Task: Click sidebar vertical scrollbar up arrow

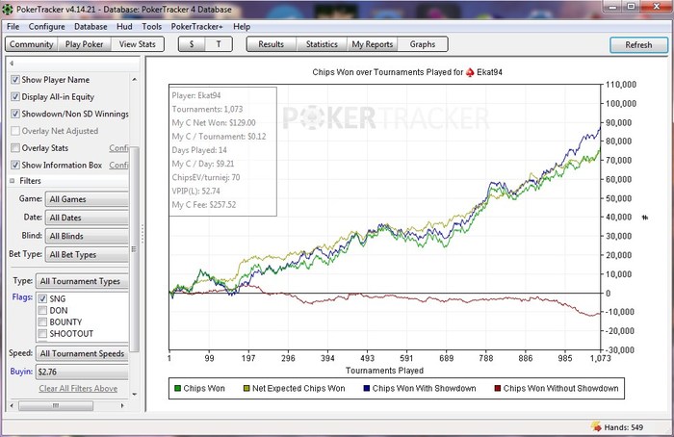Action: 135,80
